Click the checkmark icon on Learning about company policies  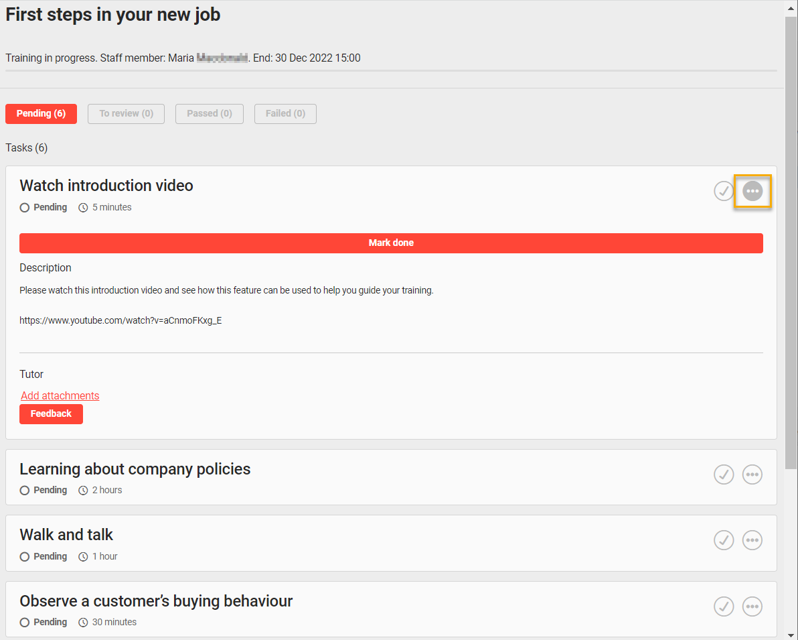coord(724,474)
